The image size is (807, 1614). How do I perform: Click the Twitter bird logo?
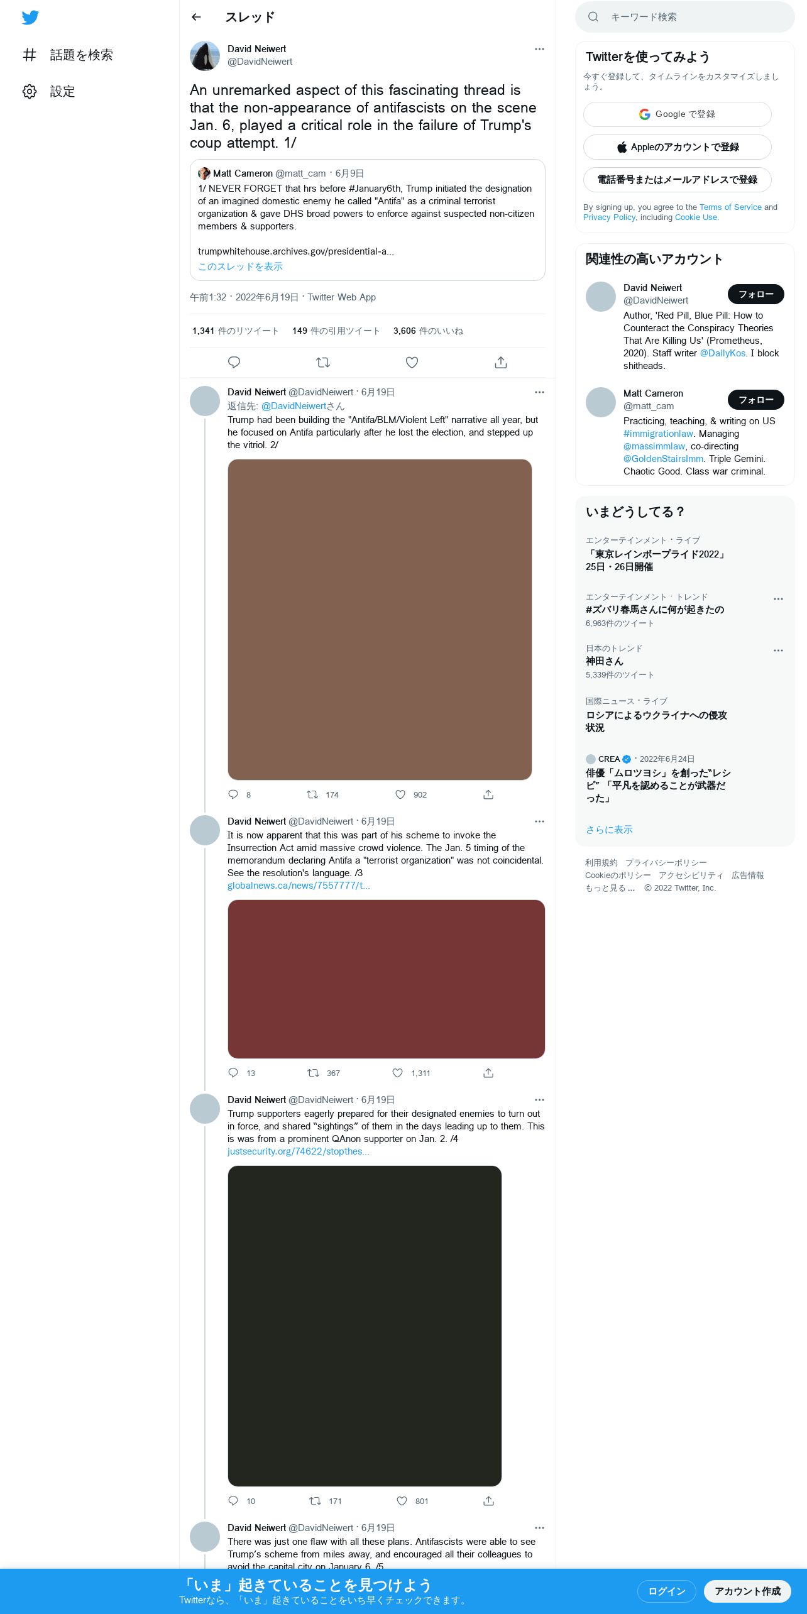click(x=30, y=18)
